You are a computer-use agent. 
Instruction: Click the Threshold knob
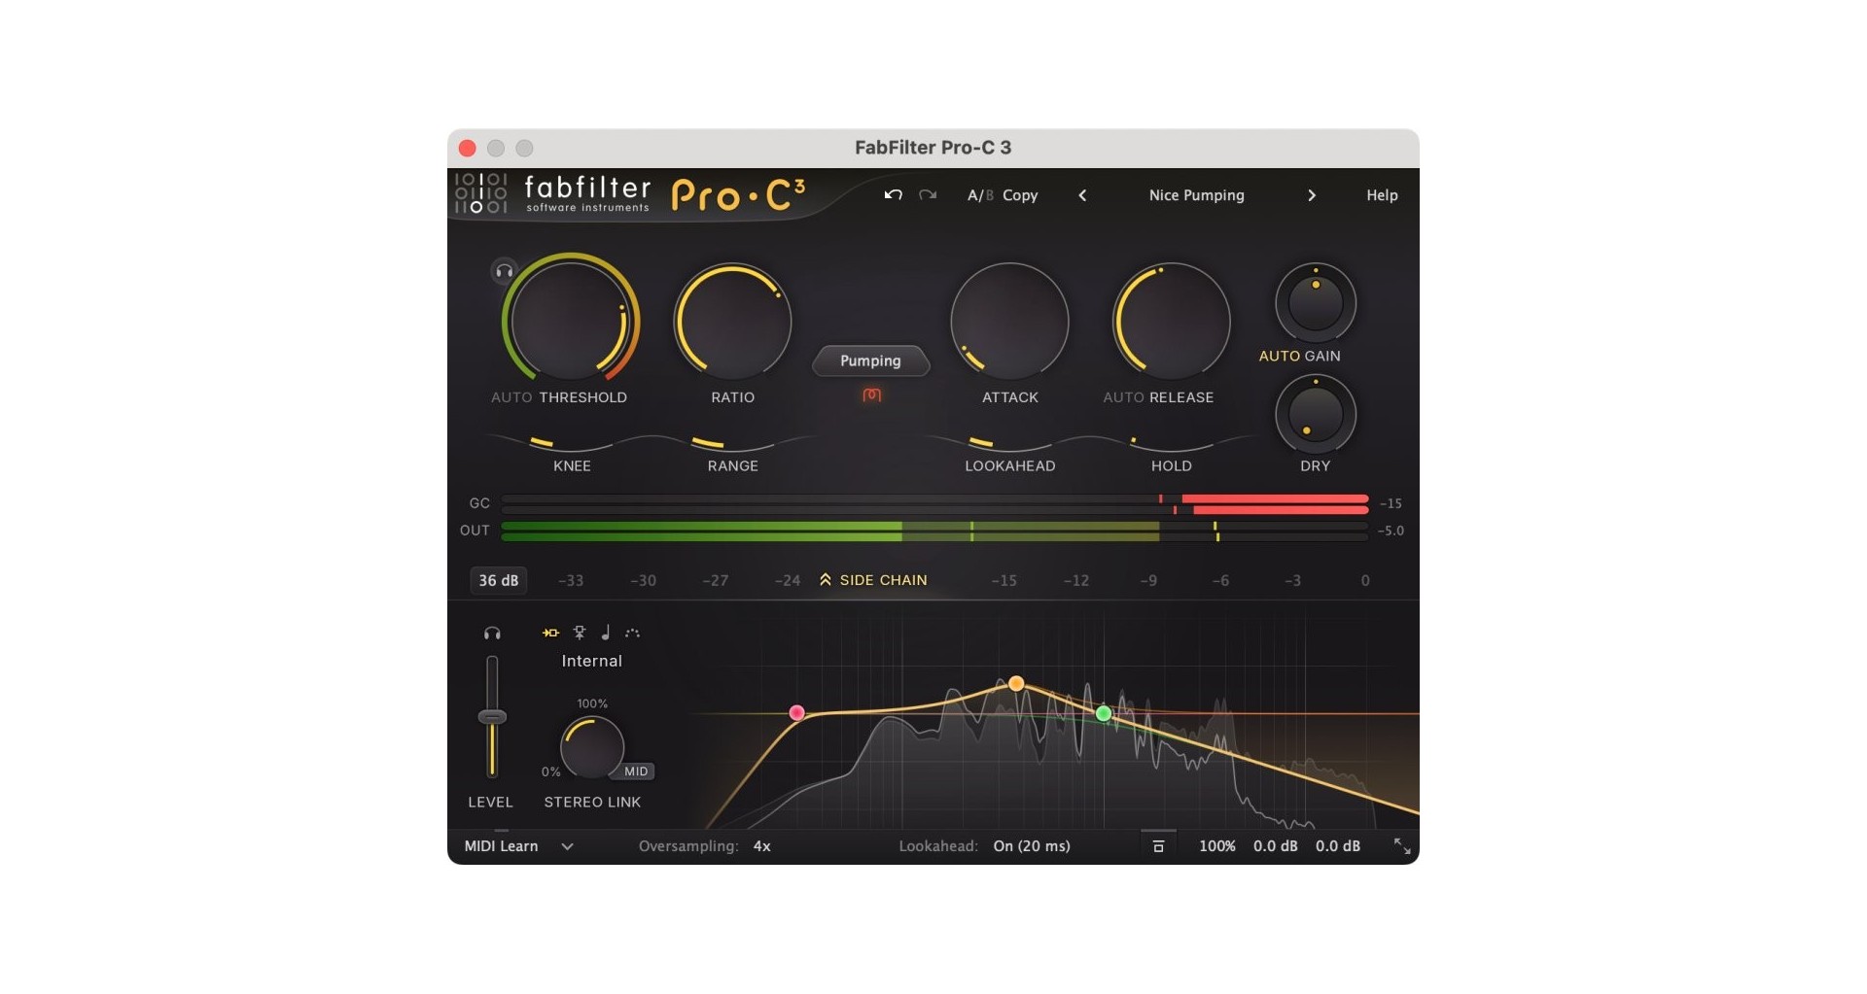tap(570, 321)
